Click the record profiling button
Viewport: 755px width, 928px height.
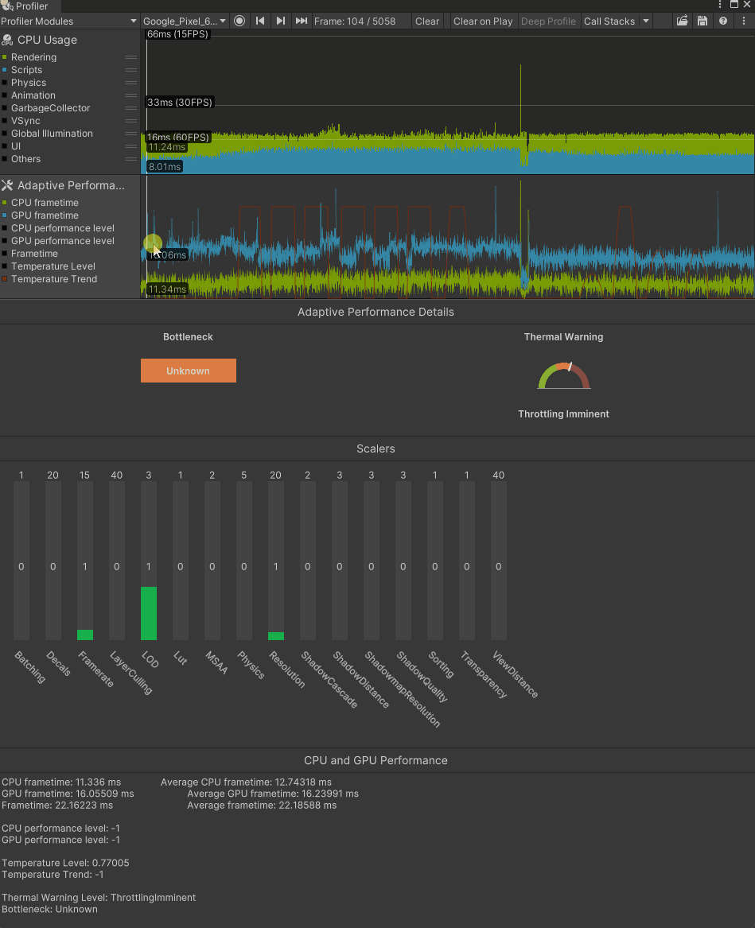tap(239, 21)
